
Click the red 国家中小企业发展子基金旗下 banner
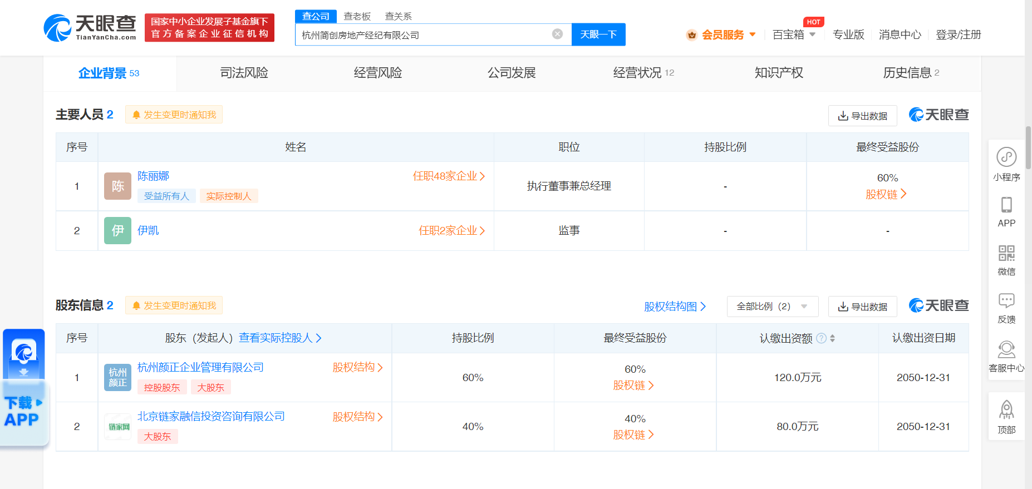(209, 28)
